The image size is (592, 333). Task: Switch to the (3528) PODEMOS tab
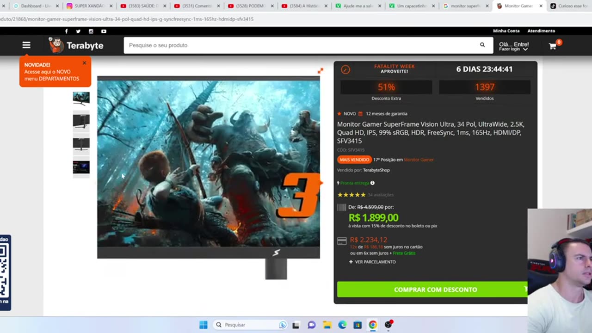point(250,6)
